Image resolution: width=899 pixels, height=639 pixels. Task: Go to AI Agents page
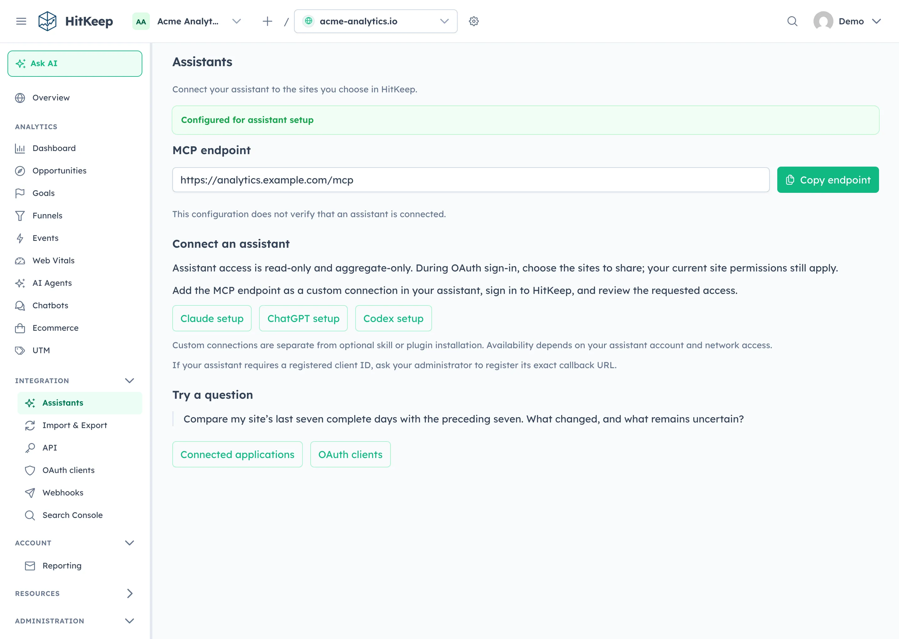click(x=75, y=283)
